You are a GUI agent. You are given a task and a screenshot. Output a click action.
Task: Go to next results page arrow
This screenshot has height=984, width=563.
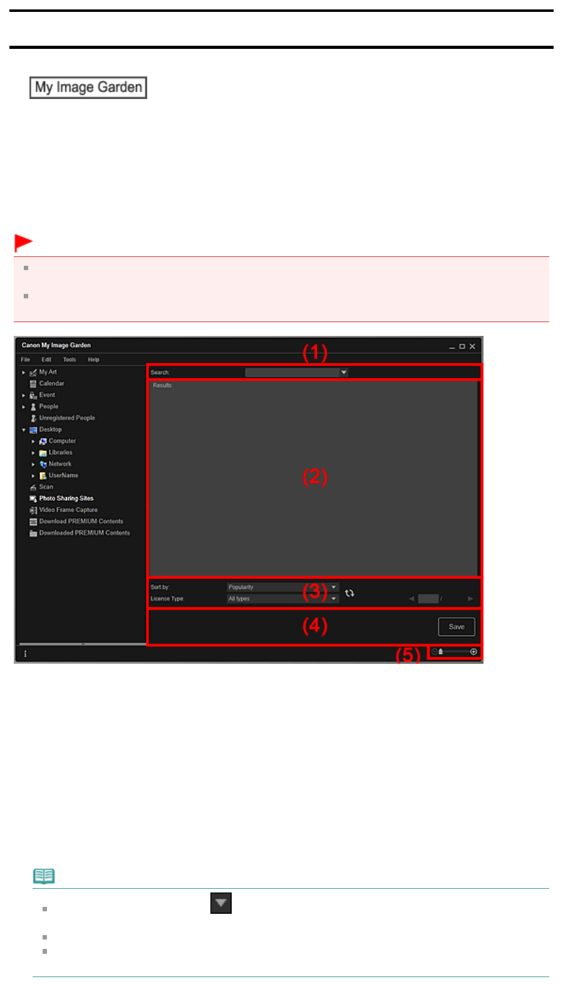pyautogui.click(x=470, y=599)
